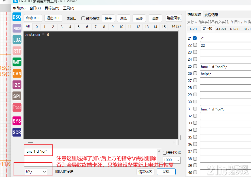Clear send area with 清发送区
Viewport: 251px width, 177px height.
pyautogui.click(x=145, y=172)
